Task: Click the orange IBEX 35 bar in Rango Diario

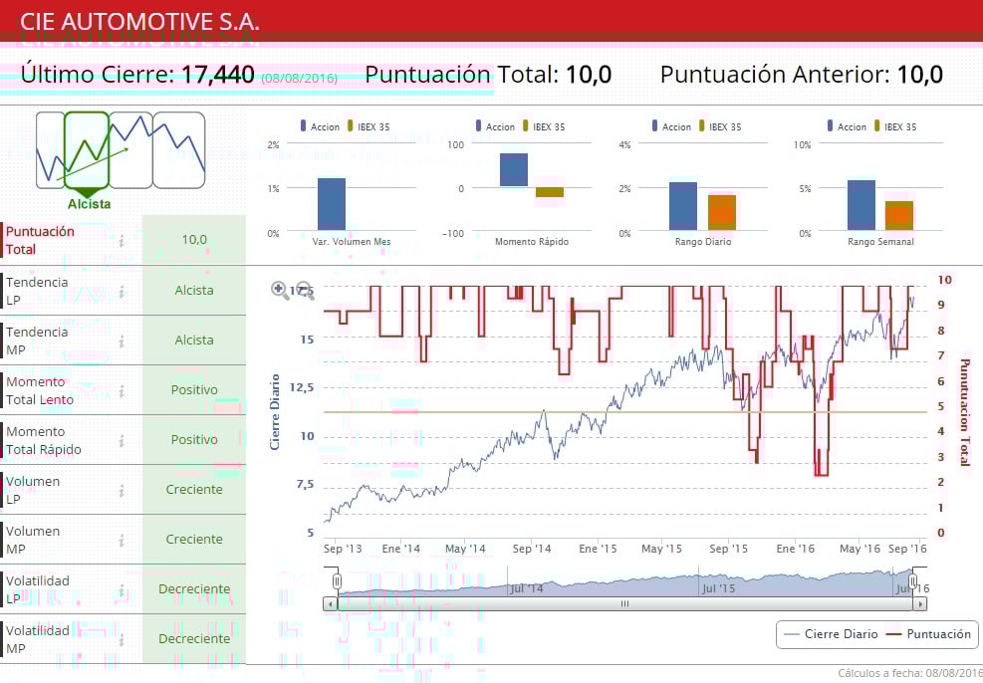Action: [722, 212]
